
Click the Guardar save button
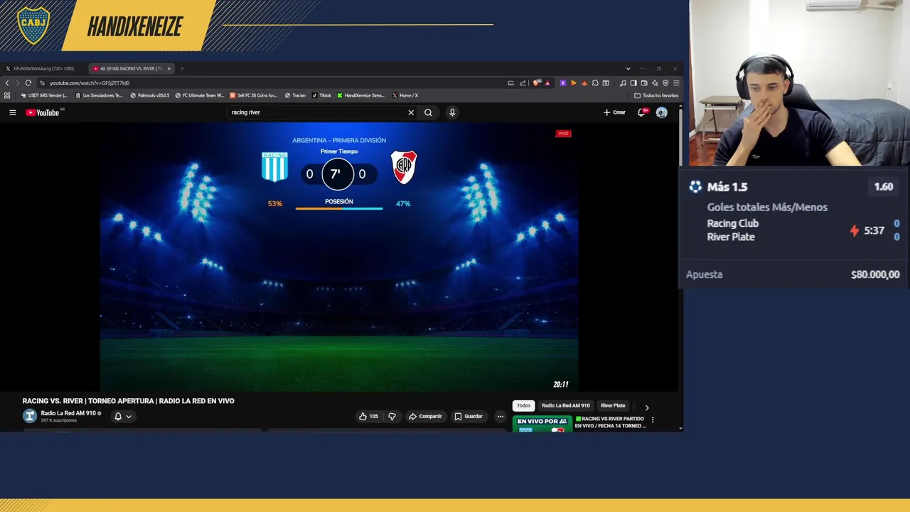469,417
